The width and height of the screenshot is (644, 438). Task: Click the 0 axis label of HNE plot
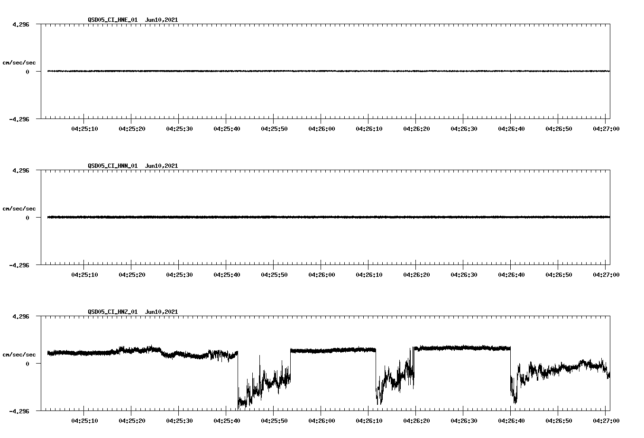[x=28, y=72]
